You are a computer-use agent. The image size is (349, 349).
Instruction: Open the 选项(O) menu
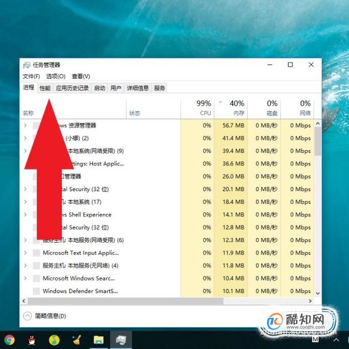(x=56, y=76)
